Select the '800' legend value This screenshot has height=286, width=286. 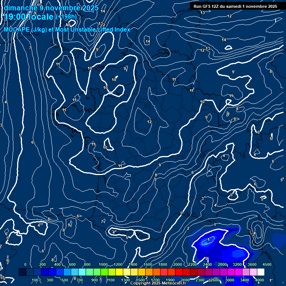pos(87,264)
